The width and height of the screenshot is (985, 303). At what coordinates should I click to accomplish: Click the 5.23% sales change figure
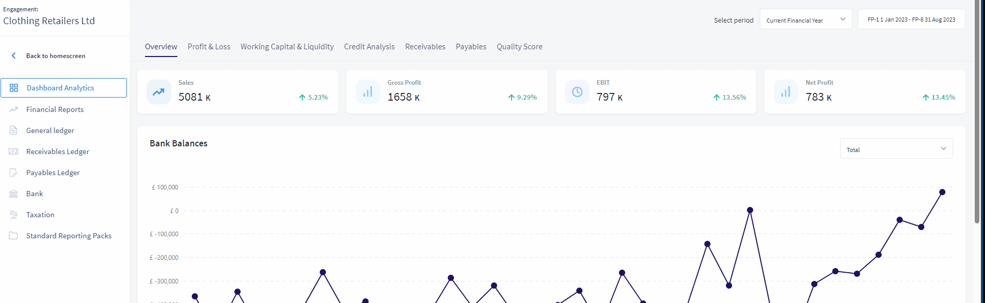(318, 97)
